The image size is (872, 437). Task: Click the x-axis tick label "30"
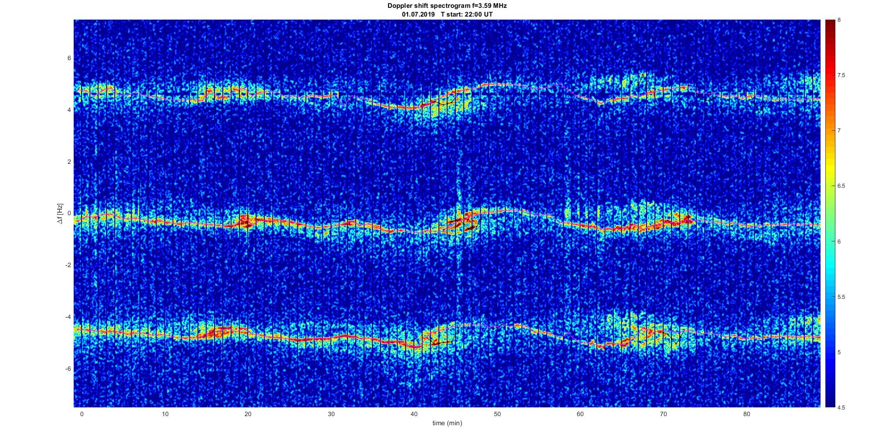[x=331, y=414]
